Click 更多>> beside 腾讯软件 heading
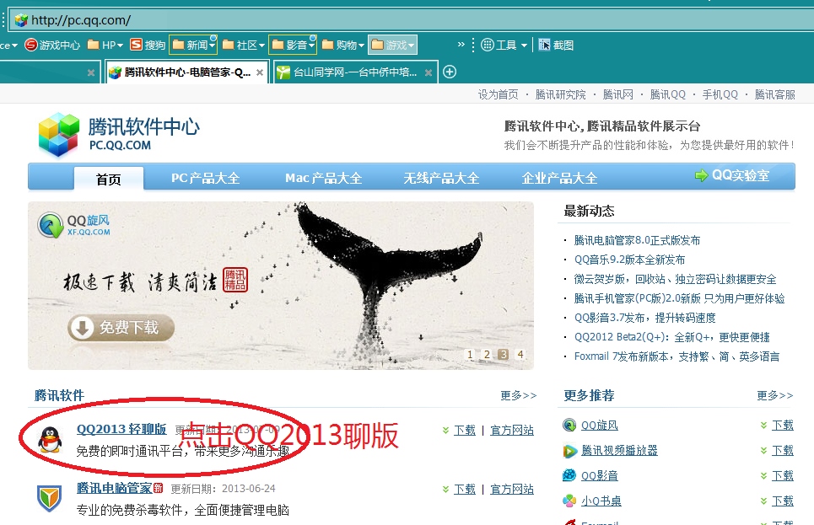814x525 pixels. point(518,395)
